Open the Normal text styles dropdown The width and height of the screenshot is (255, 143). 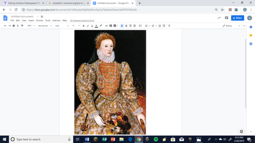[45, 26]
